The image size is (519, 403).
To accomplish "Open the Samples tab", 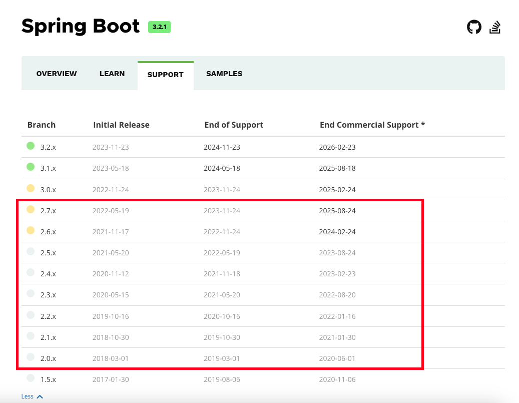I will pyautogui.click(x=224, y=74).
